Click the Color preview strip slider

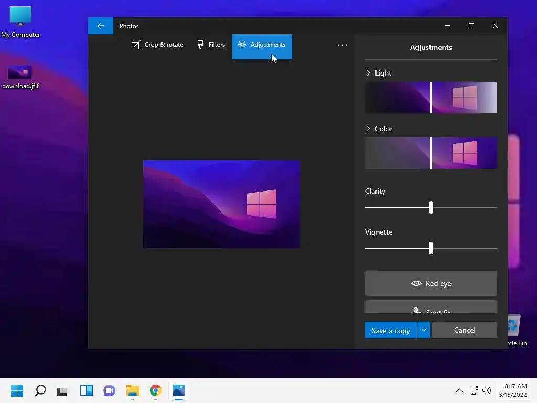(431, 153)
